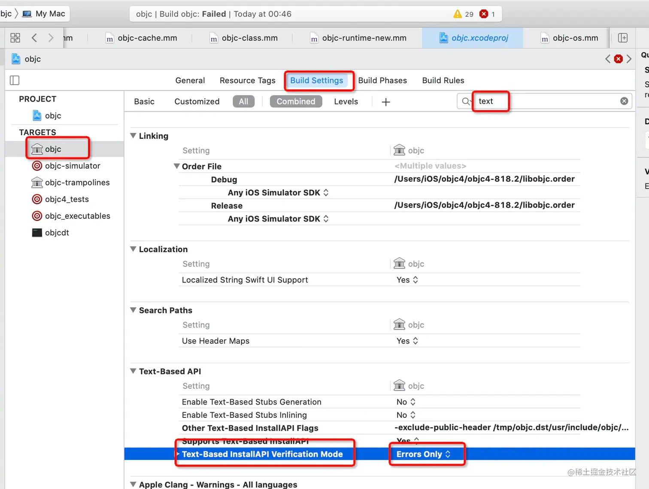Select the Build Settings tab
This screenshot has width=649, height=489.
click(x=317, y=81)
